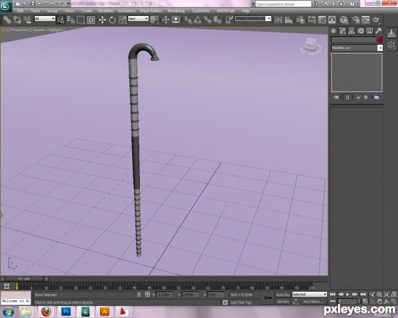Open reference coordinate system 'View' dropdown

pos(138,19)
